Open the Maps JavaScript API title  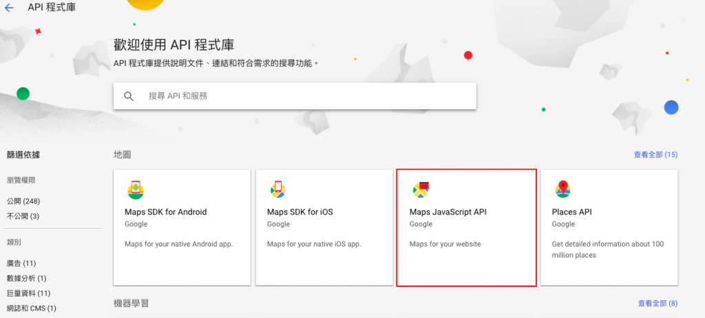448,212
